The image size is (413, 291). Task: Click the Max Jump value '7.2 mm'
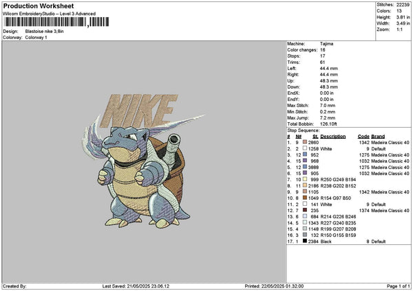click(328, 118)
